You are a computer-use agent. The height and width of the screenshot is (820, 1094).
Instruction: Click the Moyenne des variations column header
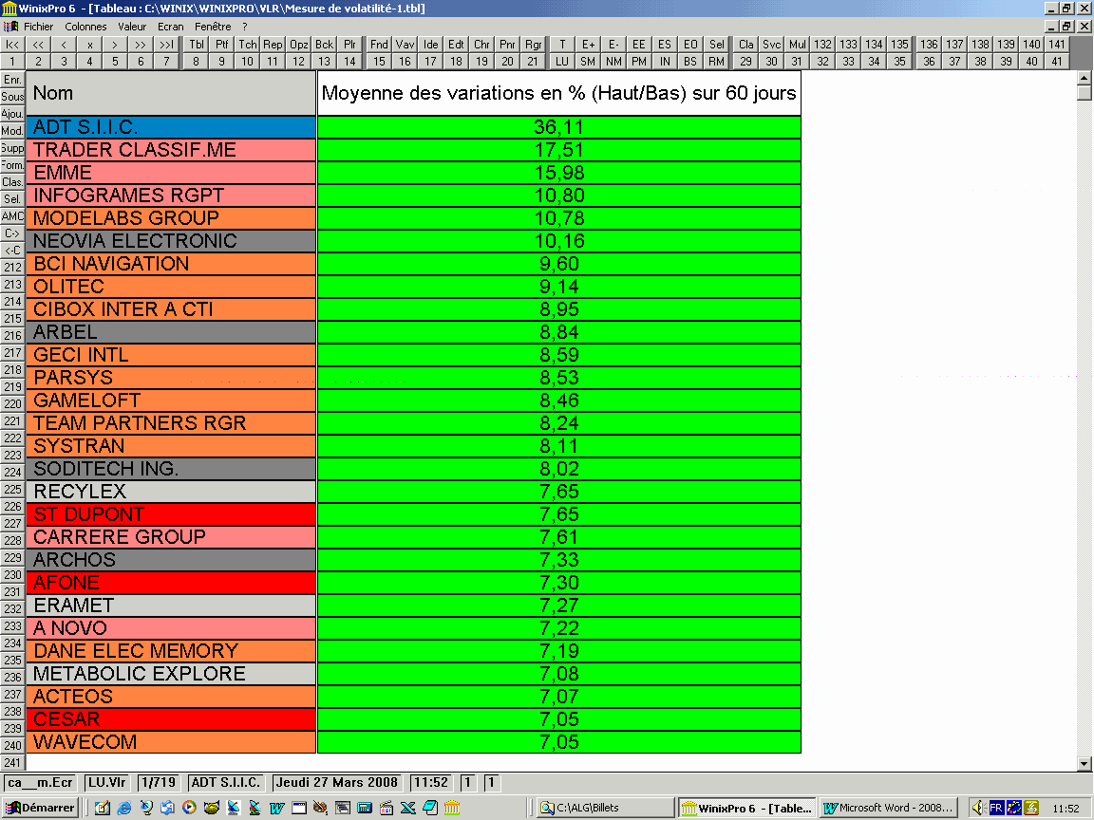point(558,93)
